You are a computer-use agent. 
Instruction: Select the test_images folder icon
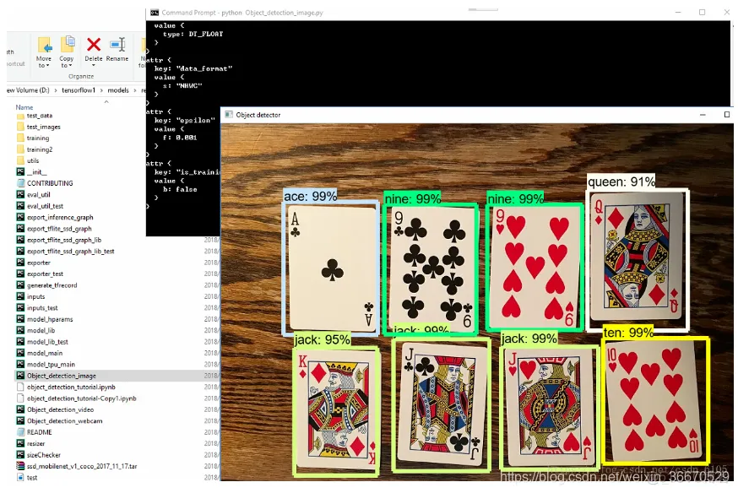20,127
